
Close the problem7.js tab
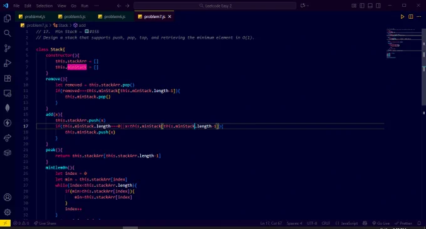click(x=170, y=16)
